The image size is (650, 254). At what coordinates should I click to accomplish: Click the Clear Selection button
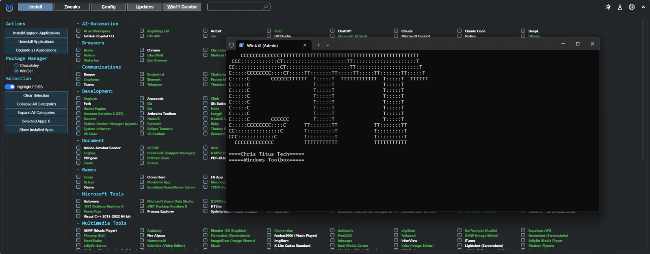[x=36, y=95]
